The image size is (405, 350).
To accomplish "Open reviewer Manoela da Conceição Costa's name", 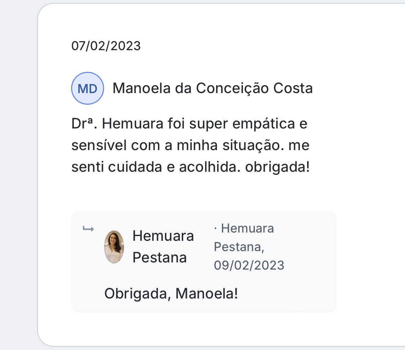I will (x=212, y=89).
